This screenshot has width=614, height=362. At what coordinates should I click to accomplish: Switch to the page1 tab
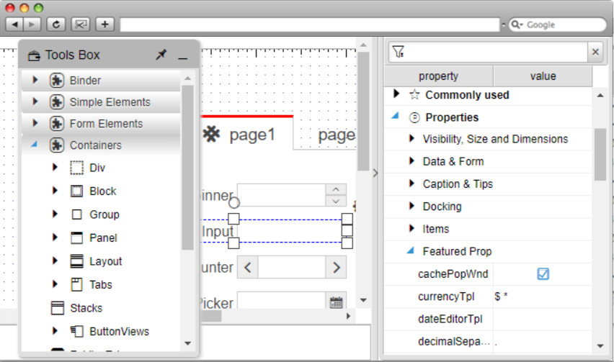pos(246,134)
